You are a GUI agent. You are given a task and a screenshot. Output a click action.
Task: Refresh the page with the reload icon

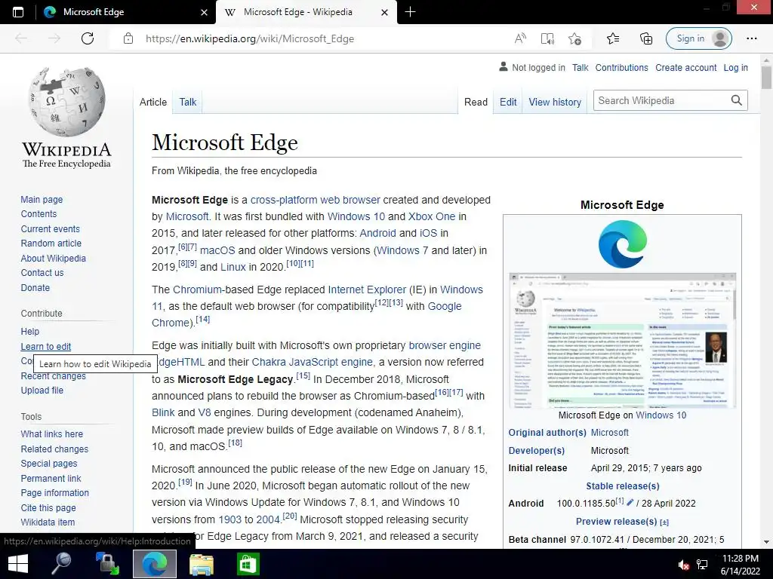(x=88, y=38)
